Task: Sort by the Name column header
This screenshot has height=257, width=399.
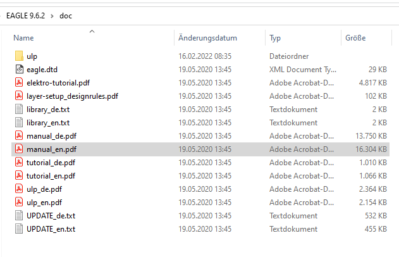Action: pyautogui.click(x=24, y=38)
